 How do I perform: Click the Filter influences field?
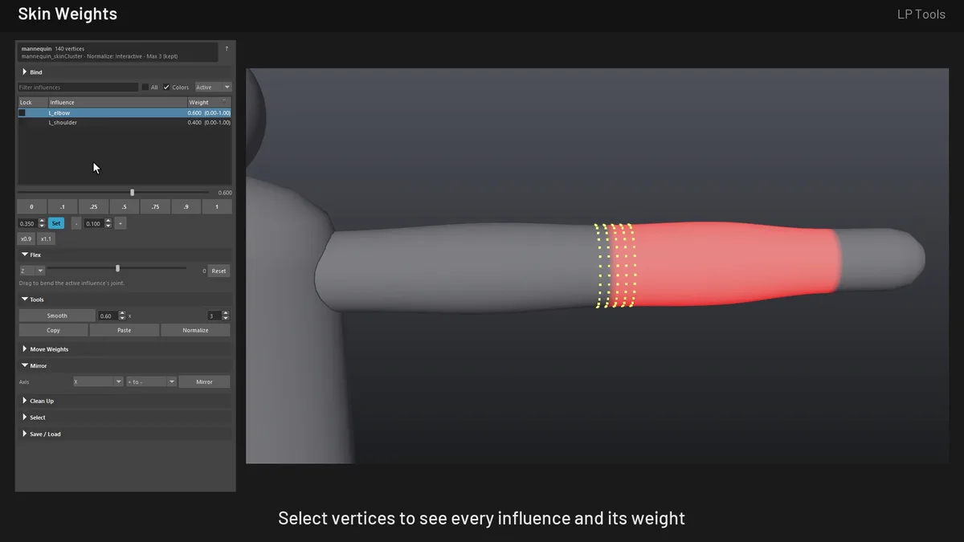click(x=78, y=87)
